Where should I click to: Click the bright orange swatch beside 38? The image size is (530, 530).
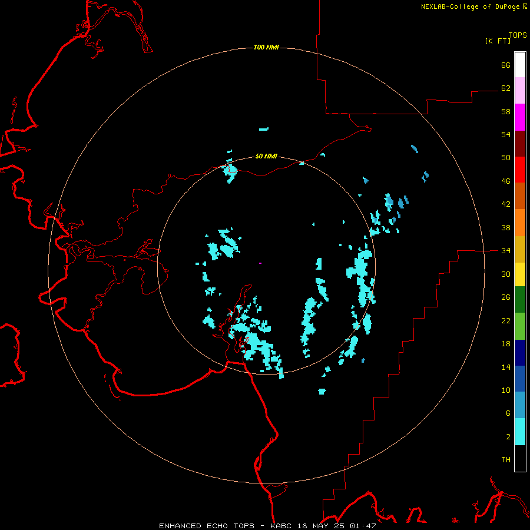(x=520, y=223)
